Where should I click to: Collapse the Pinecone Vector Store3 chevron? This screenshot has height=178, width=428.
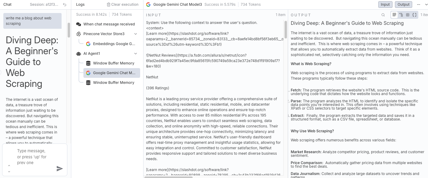[x=136, y=34]
